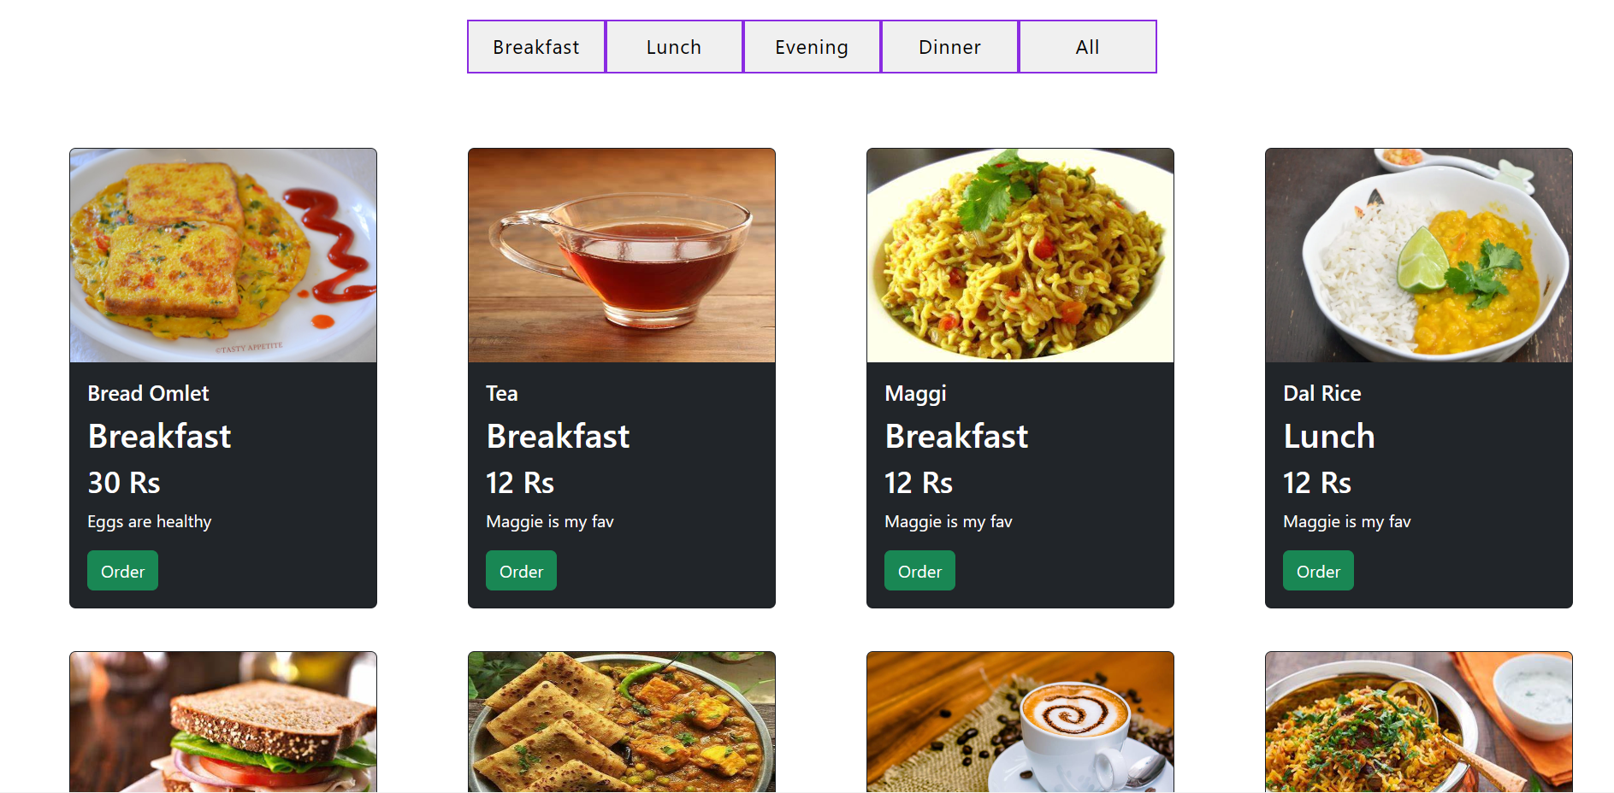Show Dinner items tab
Image resolution: width=1614 pixels, height=793 pixels.
(949, 47)
